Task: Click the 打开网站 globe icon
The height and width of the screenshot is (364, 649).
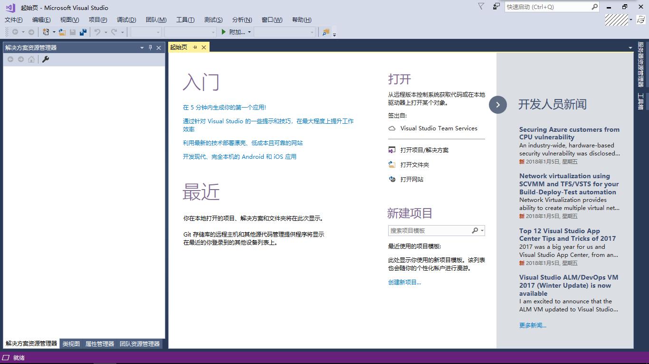Action: [392, 180]
